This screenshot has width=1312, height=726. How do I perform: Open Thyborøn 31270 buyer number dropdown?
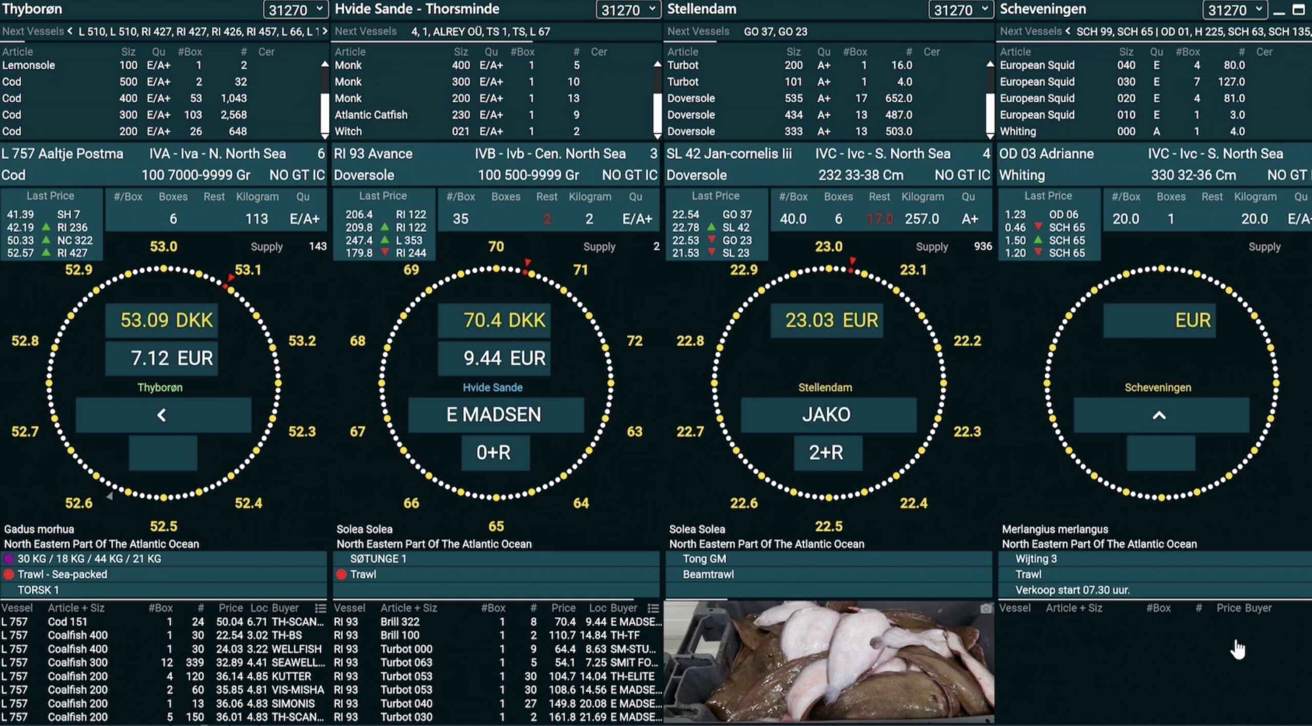pyautogui.click(x=296, y=10)
